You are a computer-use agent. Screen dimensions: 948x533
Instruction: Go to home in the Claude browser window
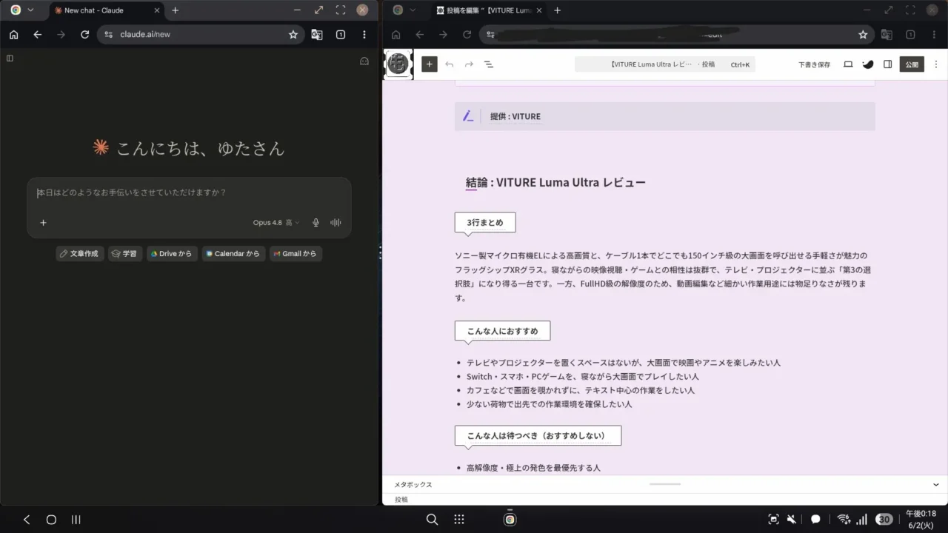click(13, 34)
